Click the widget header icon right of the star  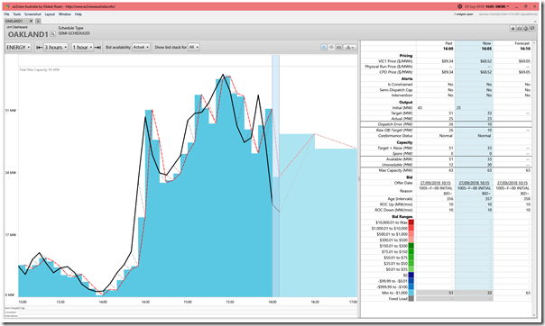(519, 29)
